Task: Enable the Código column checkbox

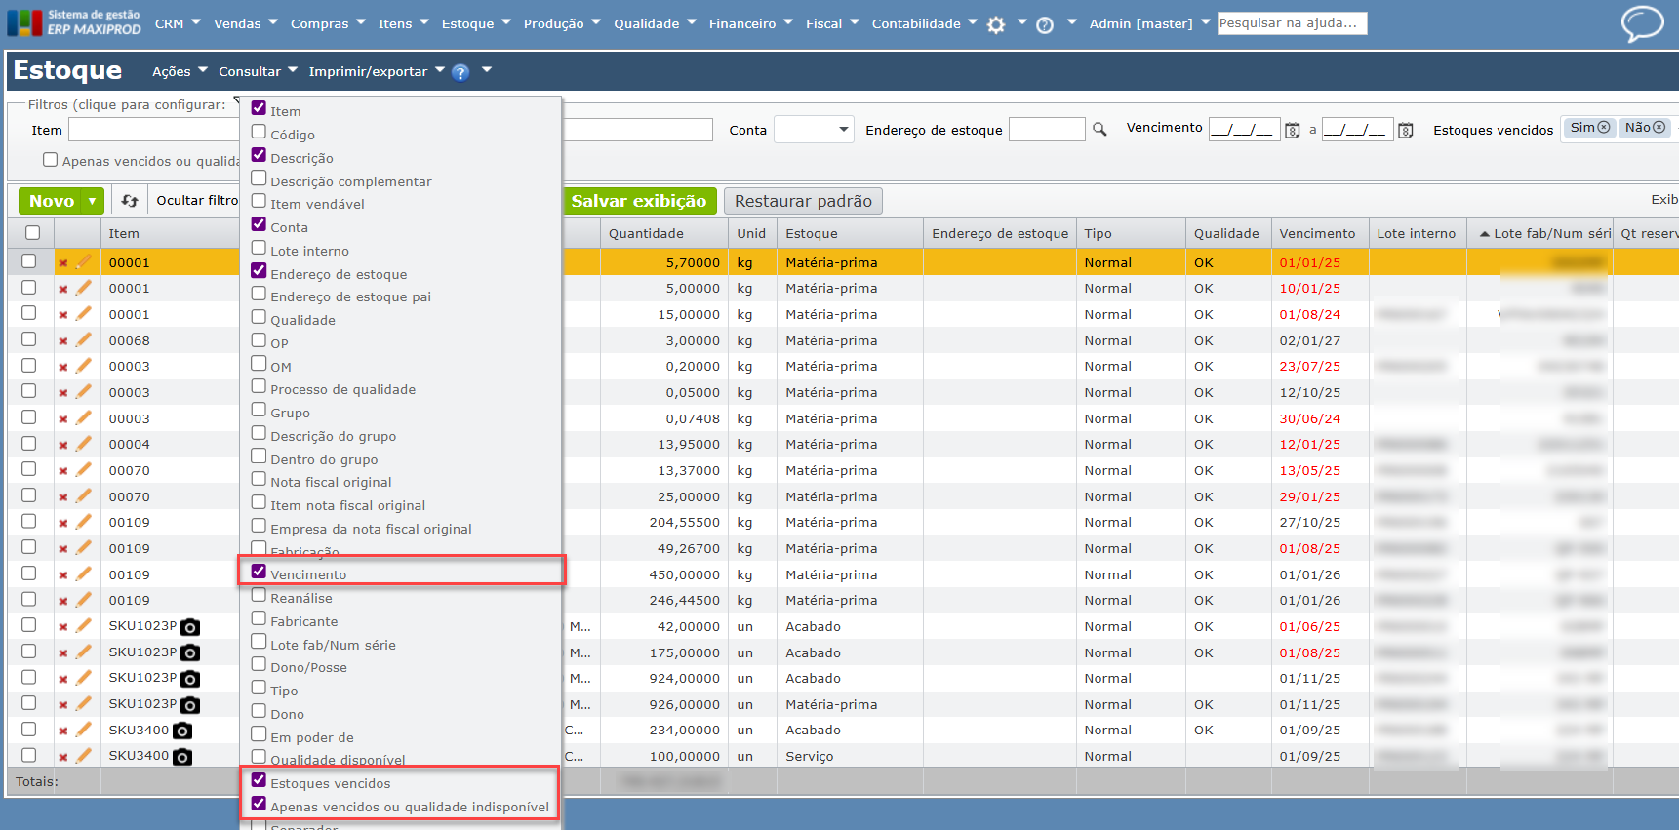Action: click(x=259, y=132)
